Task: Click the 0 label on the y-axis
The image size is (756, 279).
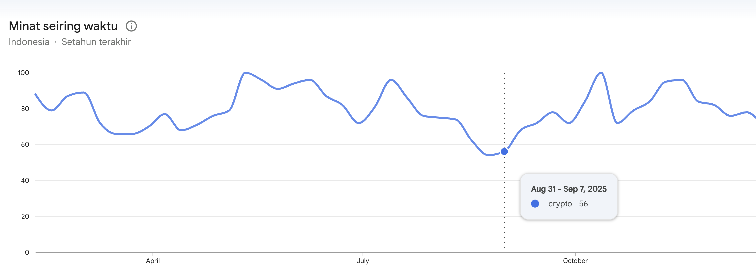Action: 27,252
